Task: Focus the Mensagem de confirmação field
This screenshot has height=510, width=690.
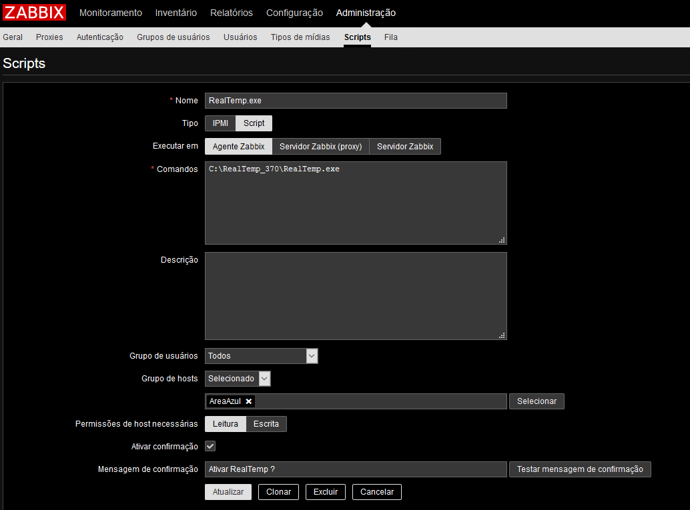Action: tap(356, 469)
